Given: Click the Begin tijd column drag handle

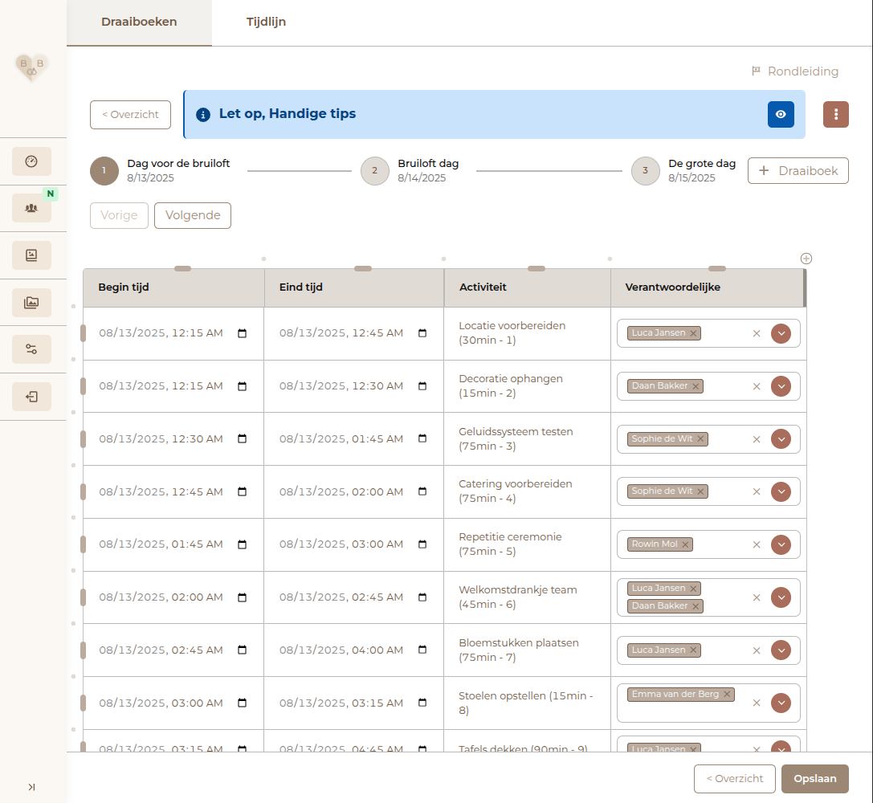Looking at the screenshot, I should 182,269.
